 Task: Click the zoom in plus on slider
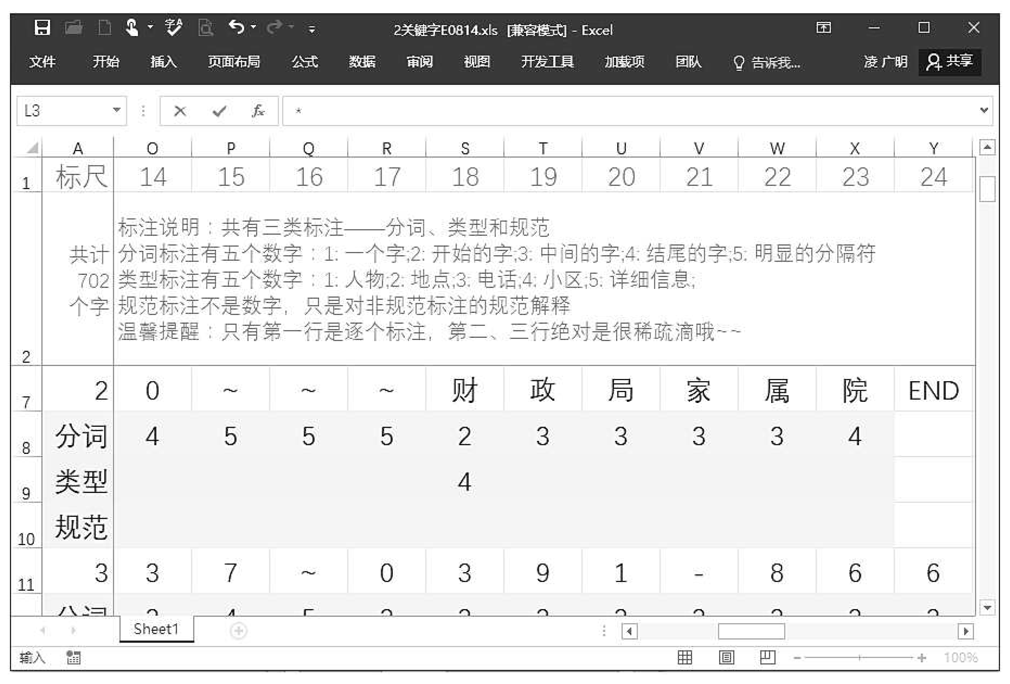pos(922,658)
